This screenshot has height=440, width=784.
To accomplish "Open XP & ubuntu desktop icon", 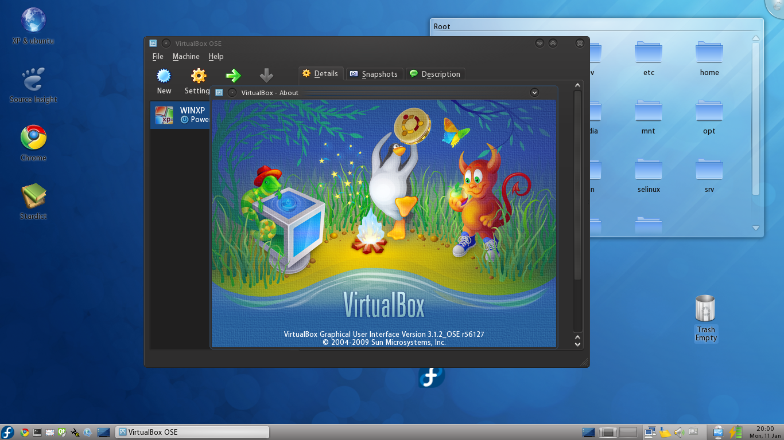I will tap(33, 26).
